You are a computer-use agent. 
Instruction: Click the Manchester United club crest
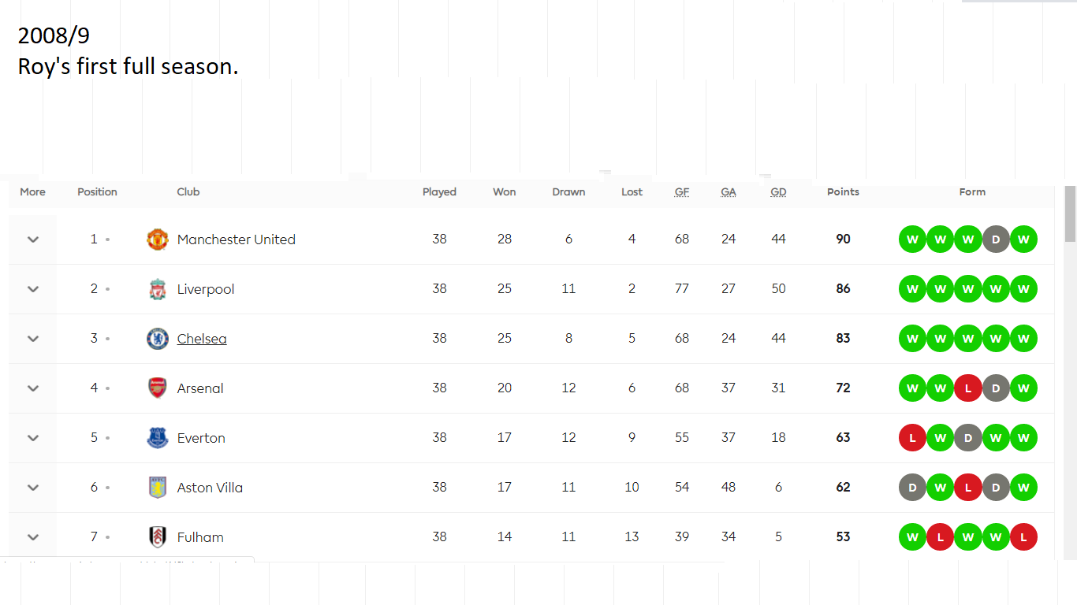click(158, 239)
